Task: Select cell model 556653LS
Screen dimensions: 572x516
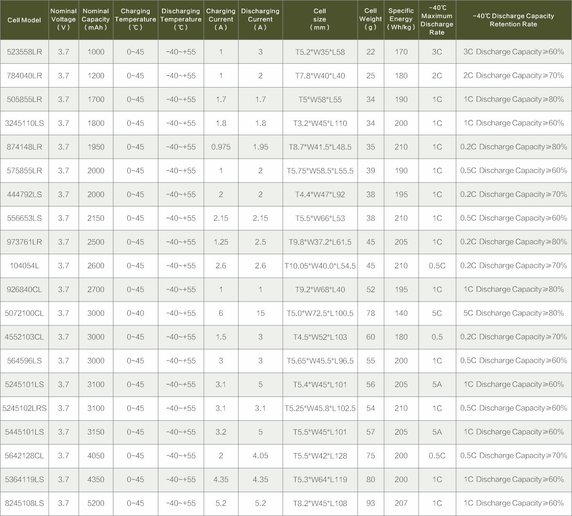Action: [24, 218]
